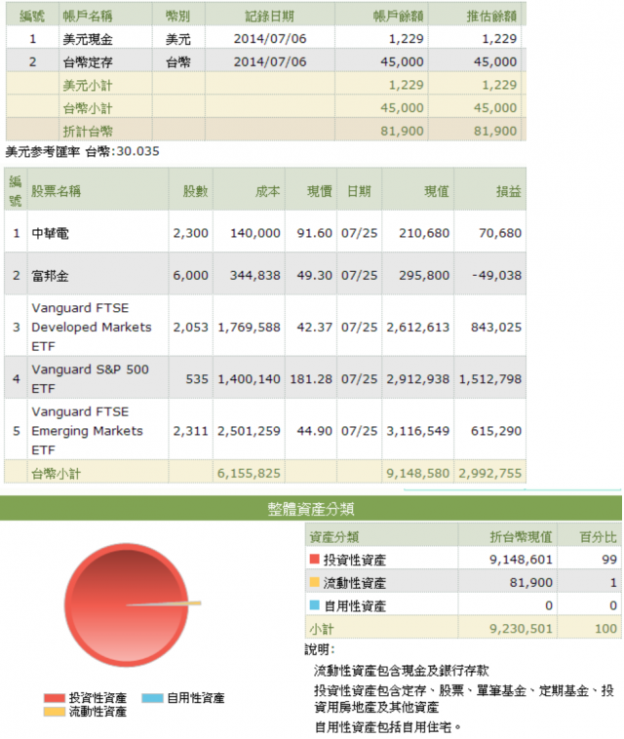This screenshot has height=739, width=624.
Task: Click the red 投資性資產 legend marker below pie chart
Action: (55, 698)
